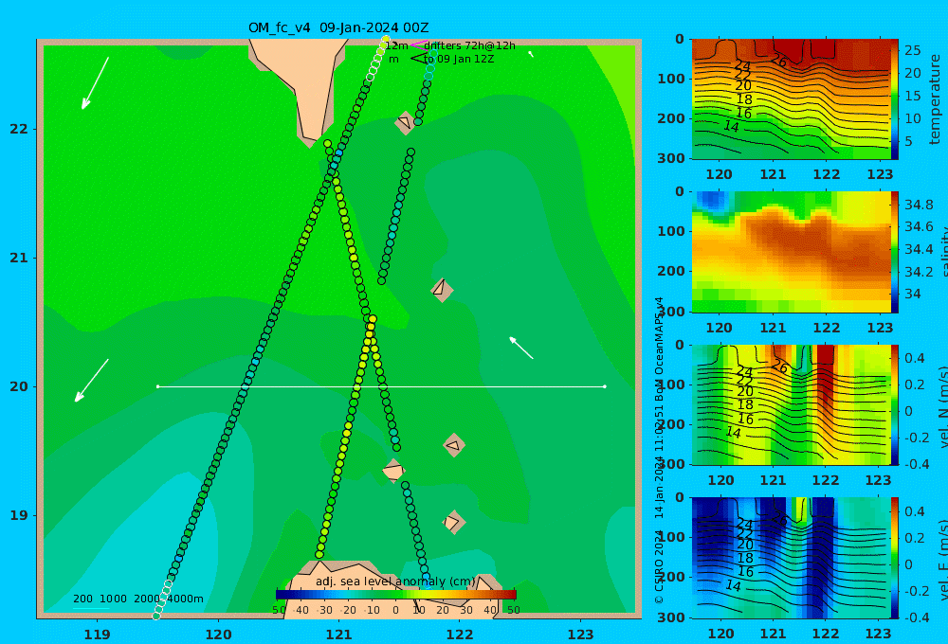Image resolution: width=948 pixels, height=644 pixels.
Task: Click latitude label 19 on main map
Action: (19, 515)
